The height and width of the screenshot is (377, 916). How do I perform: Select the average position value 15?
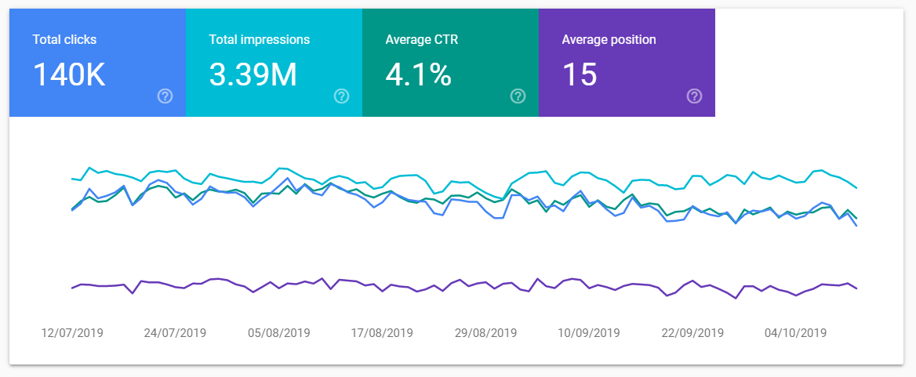(x=580, y=74)
